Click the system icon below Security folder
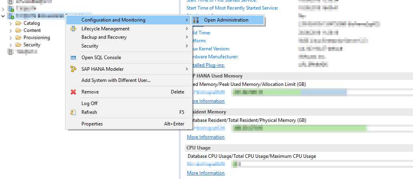The image size is (413, 179). (10, 52)
